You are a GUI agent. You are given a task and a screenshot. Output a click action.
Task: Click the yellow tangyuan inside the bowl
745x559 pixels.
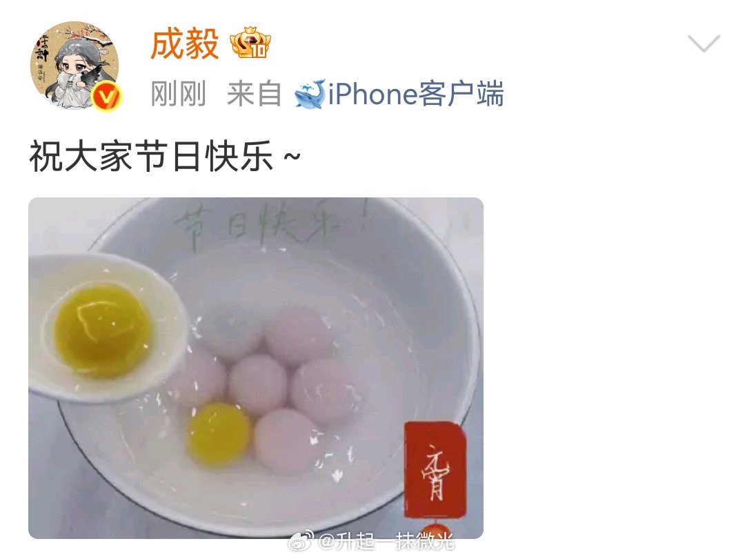(x=219, y=433)
